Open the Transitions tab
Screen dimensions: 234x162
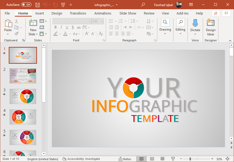tap(78, 13)
